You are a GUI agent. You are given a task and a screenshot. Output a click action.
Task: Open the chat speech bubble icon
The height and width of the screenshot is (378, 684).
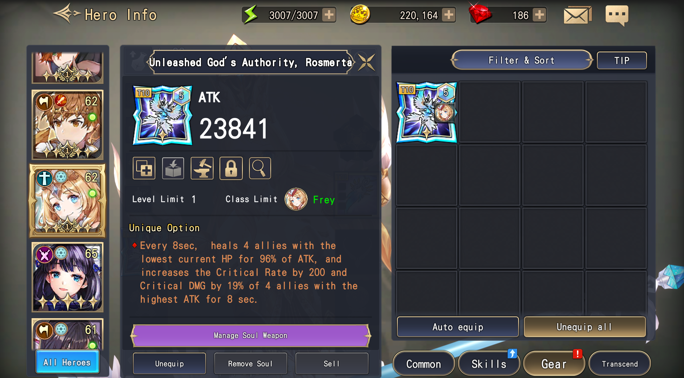pyautogui.click(x=617, y=16)
